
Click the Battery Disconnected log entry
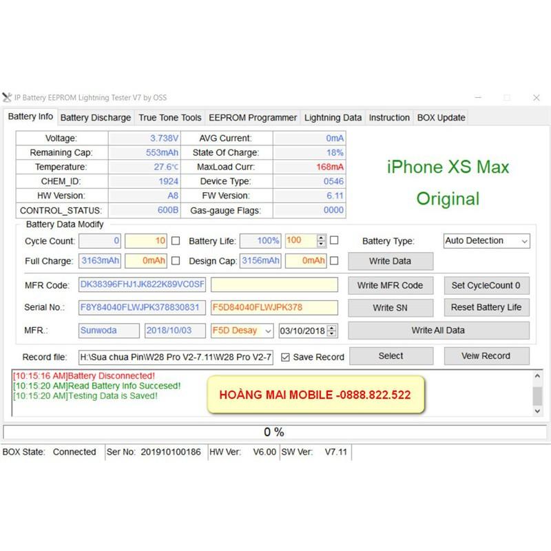pos(83,375)
